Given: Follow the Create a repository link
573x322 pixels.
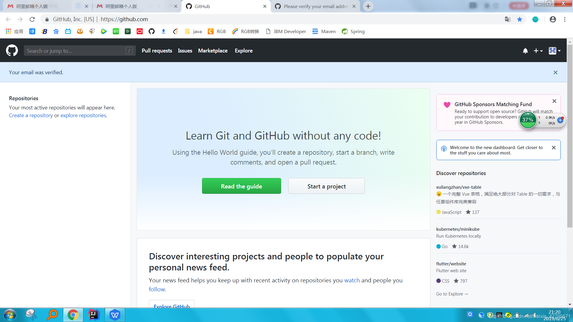Looking at the screenshot, I should click(x=31, y=115).
